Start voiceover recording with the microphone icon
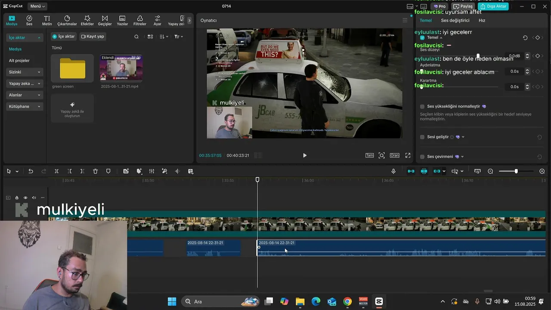Viewport: 551px width, 310px height. pyautogui.click(x=393, y=171)
